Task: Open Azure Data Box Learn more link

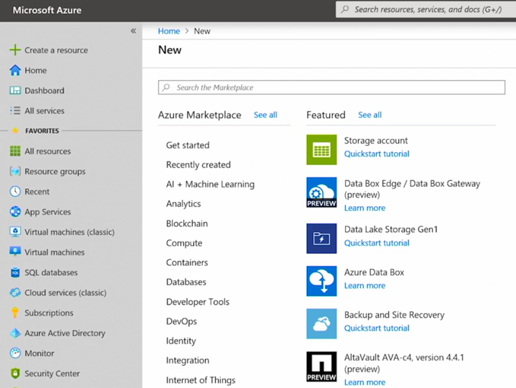Action: pos(364,286)
